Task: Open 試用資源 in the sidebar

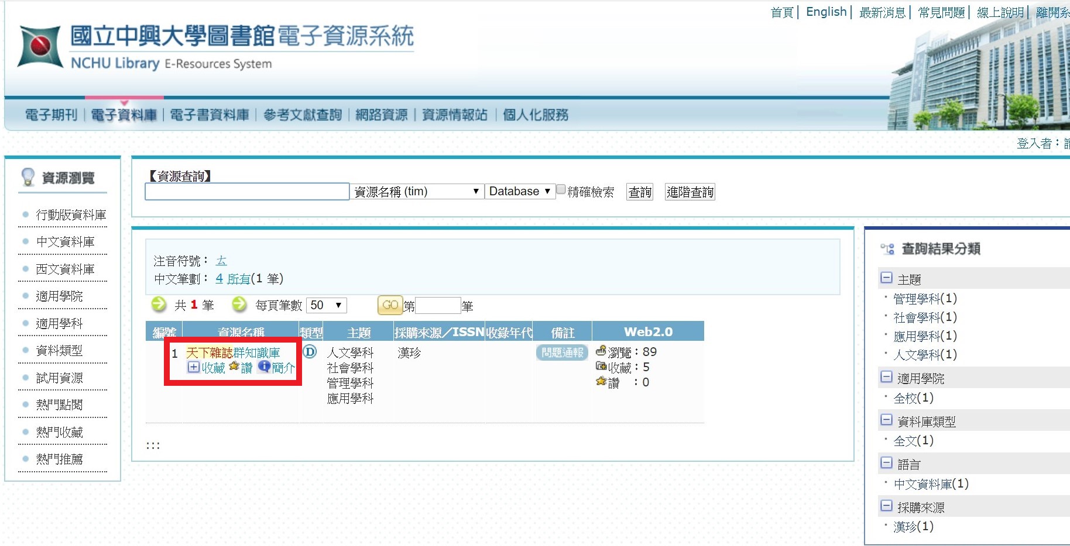Action: click(59, 378)
